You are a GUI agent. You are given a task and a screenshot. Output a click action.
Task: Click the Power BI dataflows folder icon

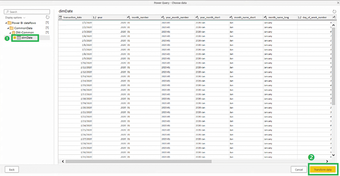click(x=10, y=23)
